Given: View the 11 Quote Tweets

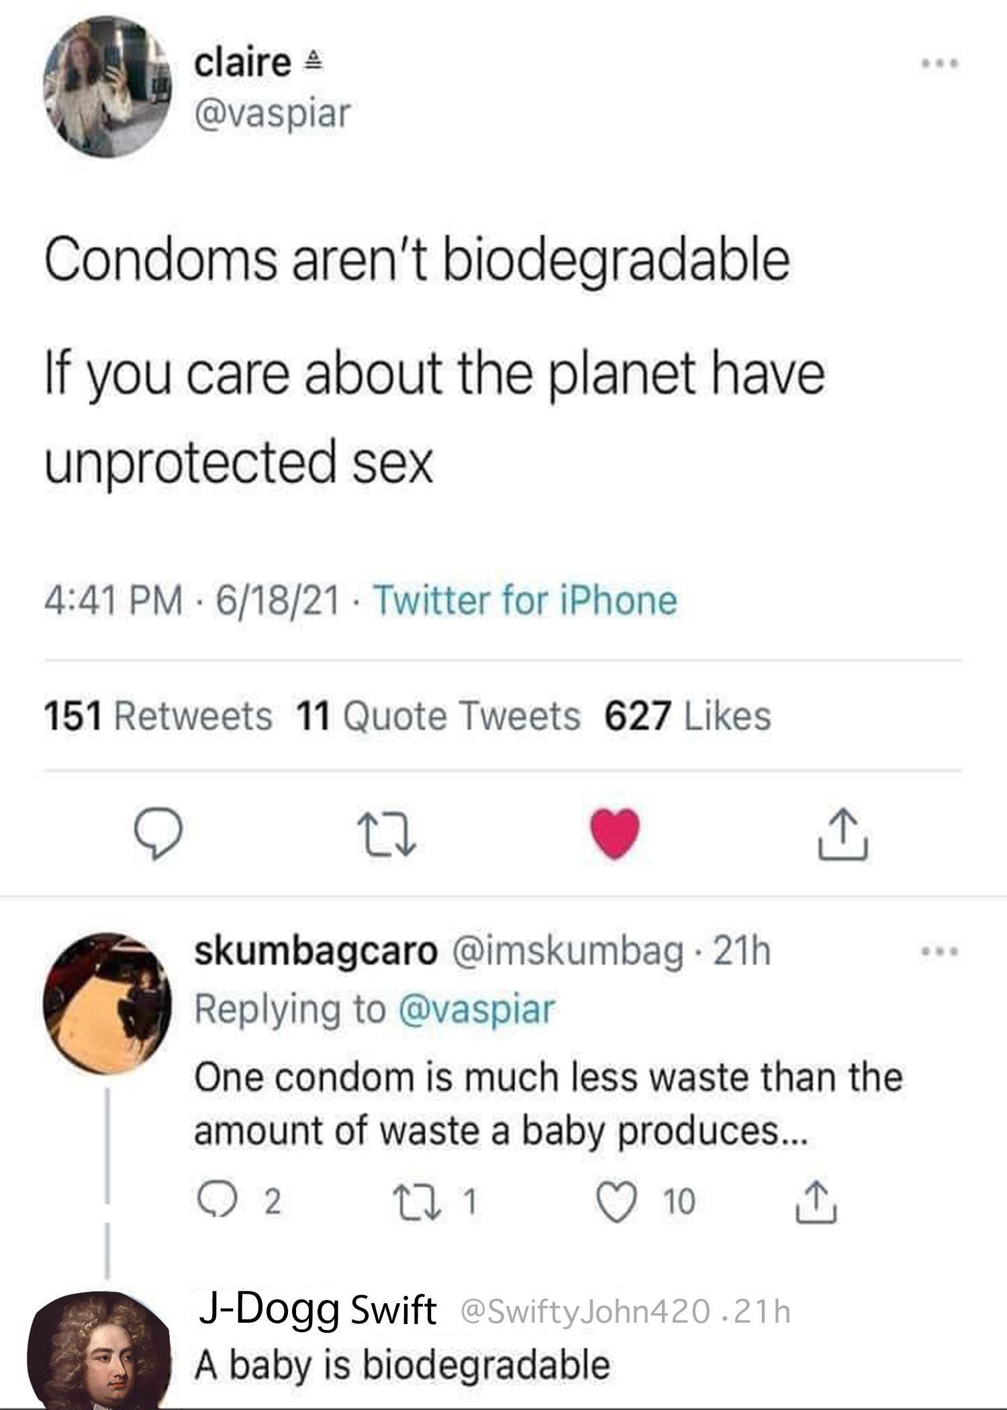Looking at the screenshot, I should [x=438, y=716].
